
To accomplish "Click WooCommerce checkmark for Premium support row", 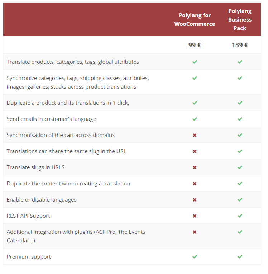I will click(x=195, y=257).
